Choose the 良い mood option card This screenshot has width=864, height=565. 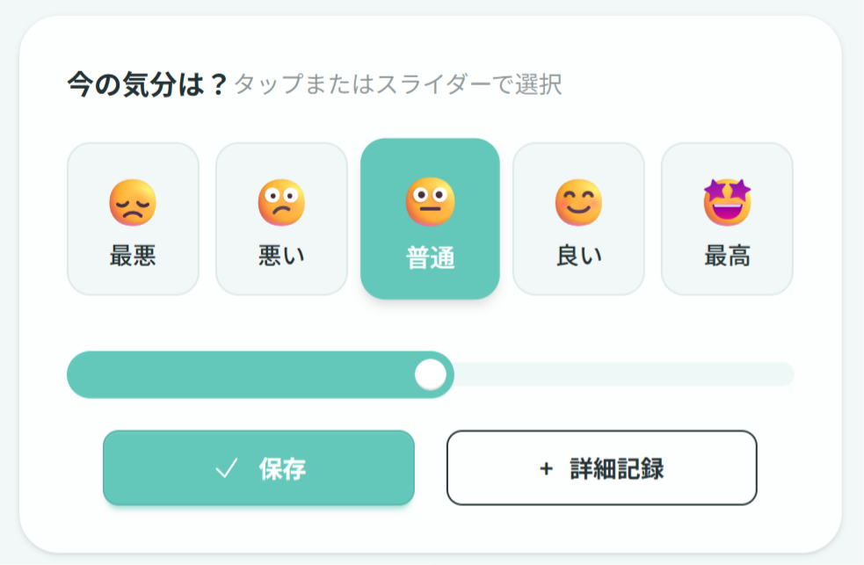[x=577, y=217]
